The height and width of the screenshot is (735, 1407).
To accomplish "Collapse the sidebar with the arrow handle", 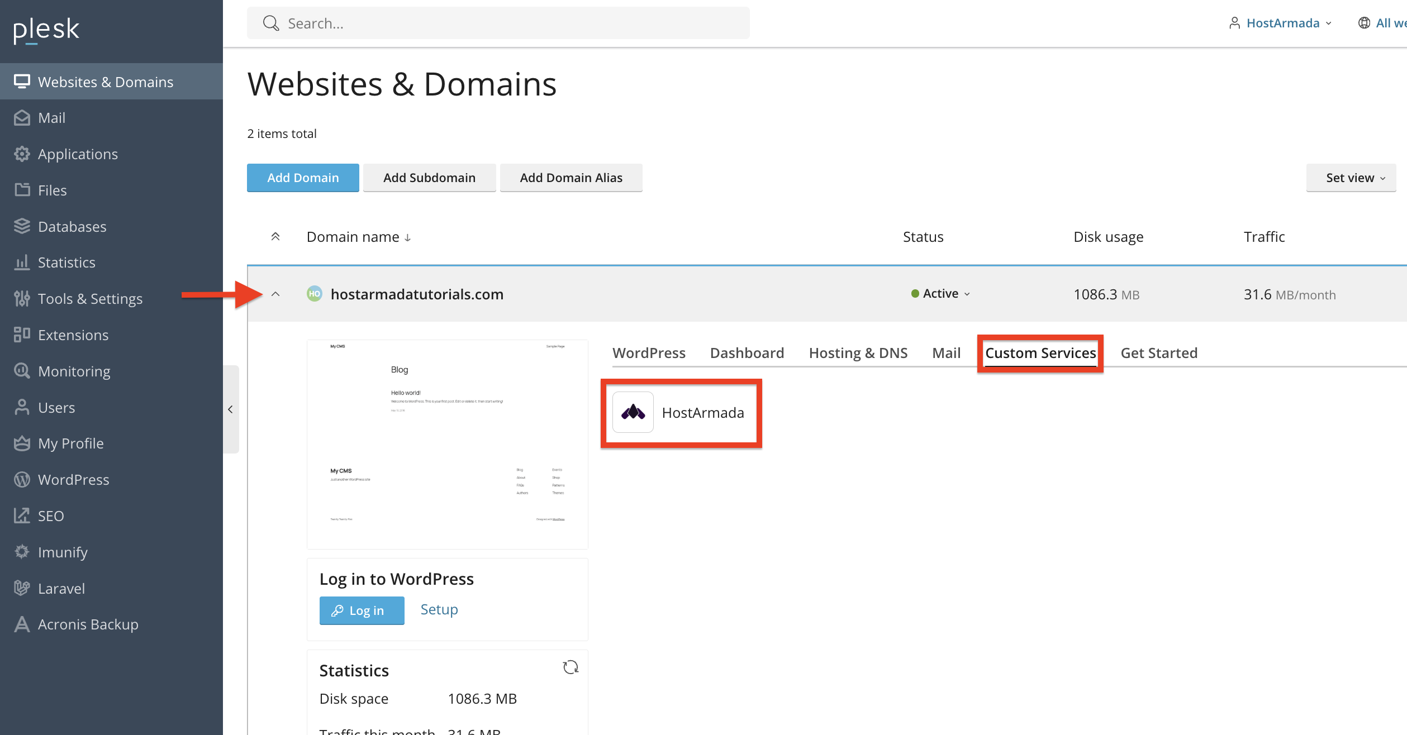I will tap(230, 409).
